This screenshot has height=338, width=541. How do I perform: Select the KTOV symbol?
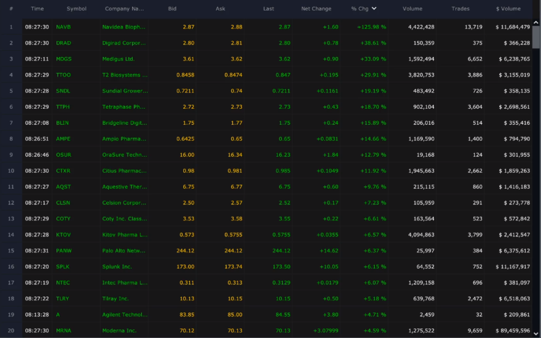tap(63, 235)
